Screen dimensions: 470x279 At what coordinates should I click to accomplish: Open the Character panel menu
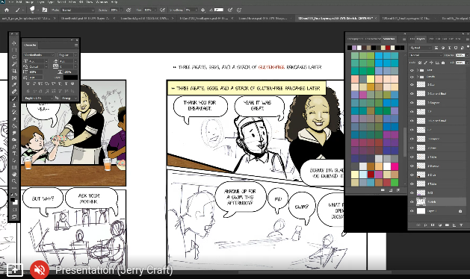click(76, 45)
